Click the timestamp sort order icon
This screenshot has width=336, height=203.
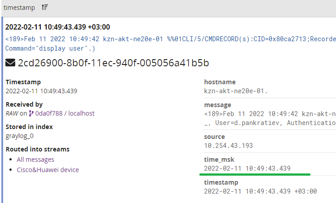(x=44, y=7)
